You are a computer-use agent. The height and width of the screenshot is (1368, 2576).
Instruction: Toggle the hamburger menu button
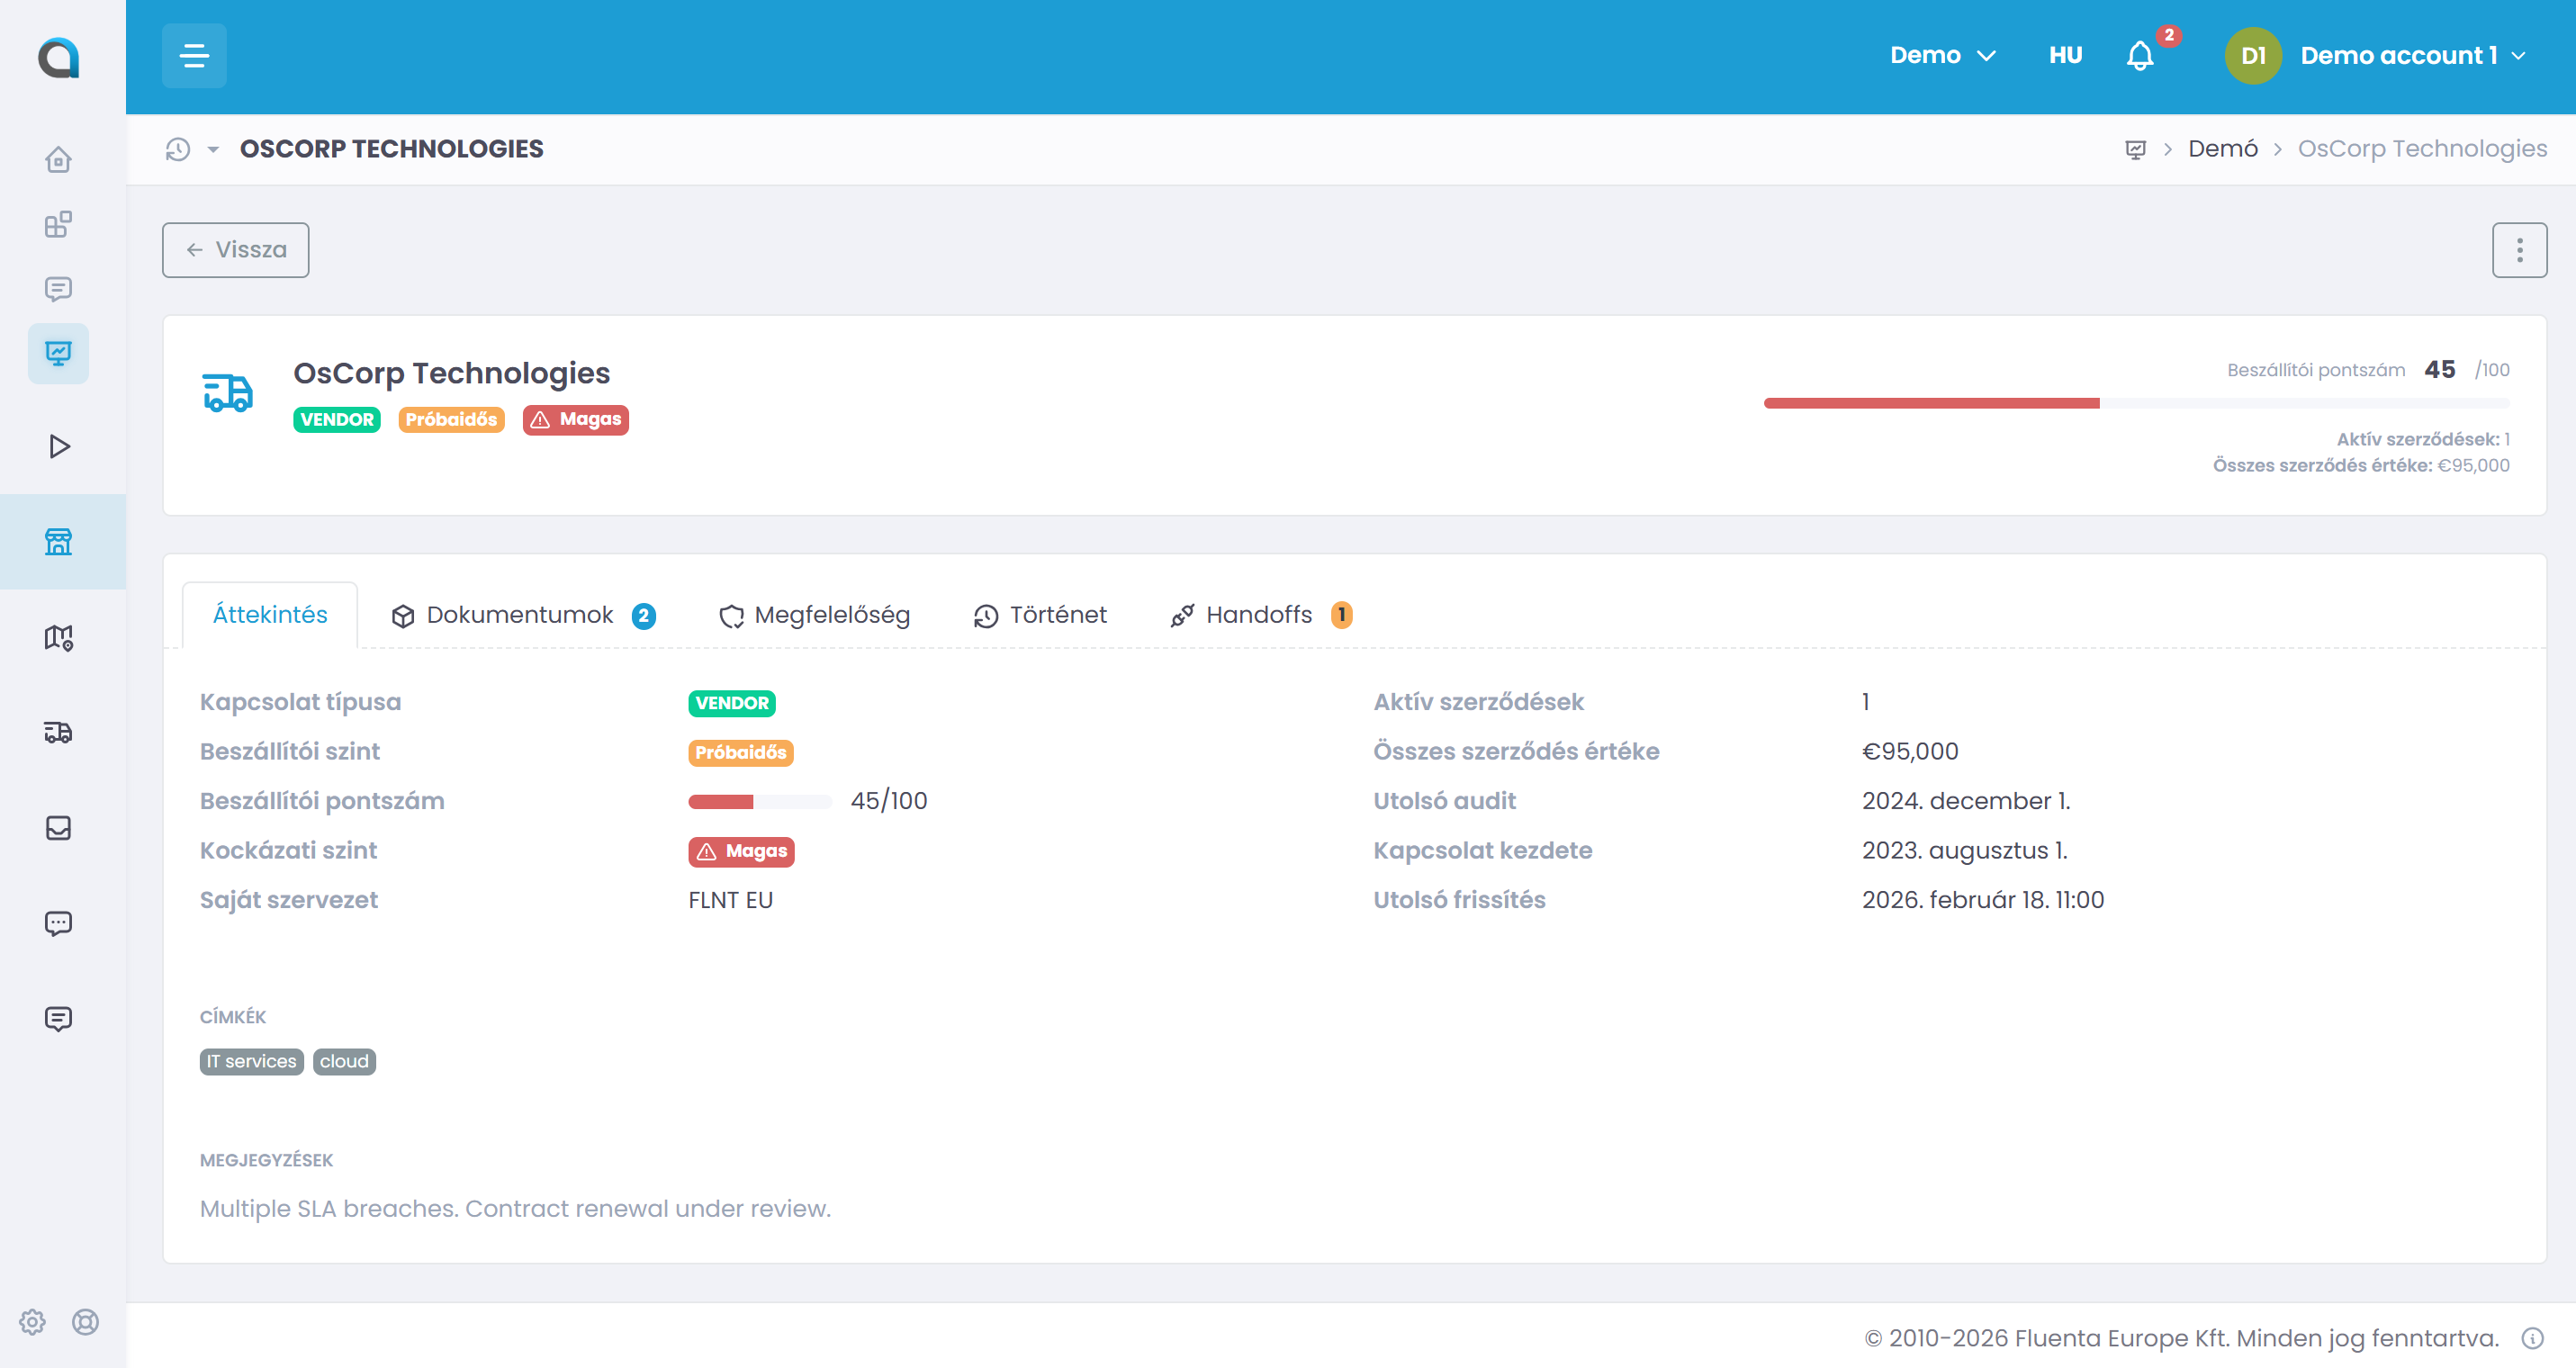pyautogui.click(x=194, y=56)
